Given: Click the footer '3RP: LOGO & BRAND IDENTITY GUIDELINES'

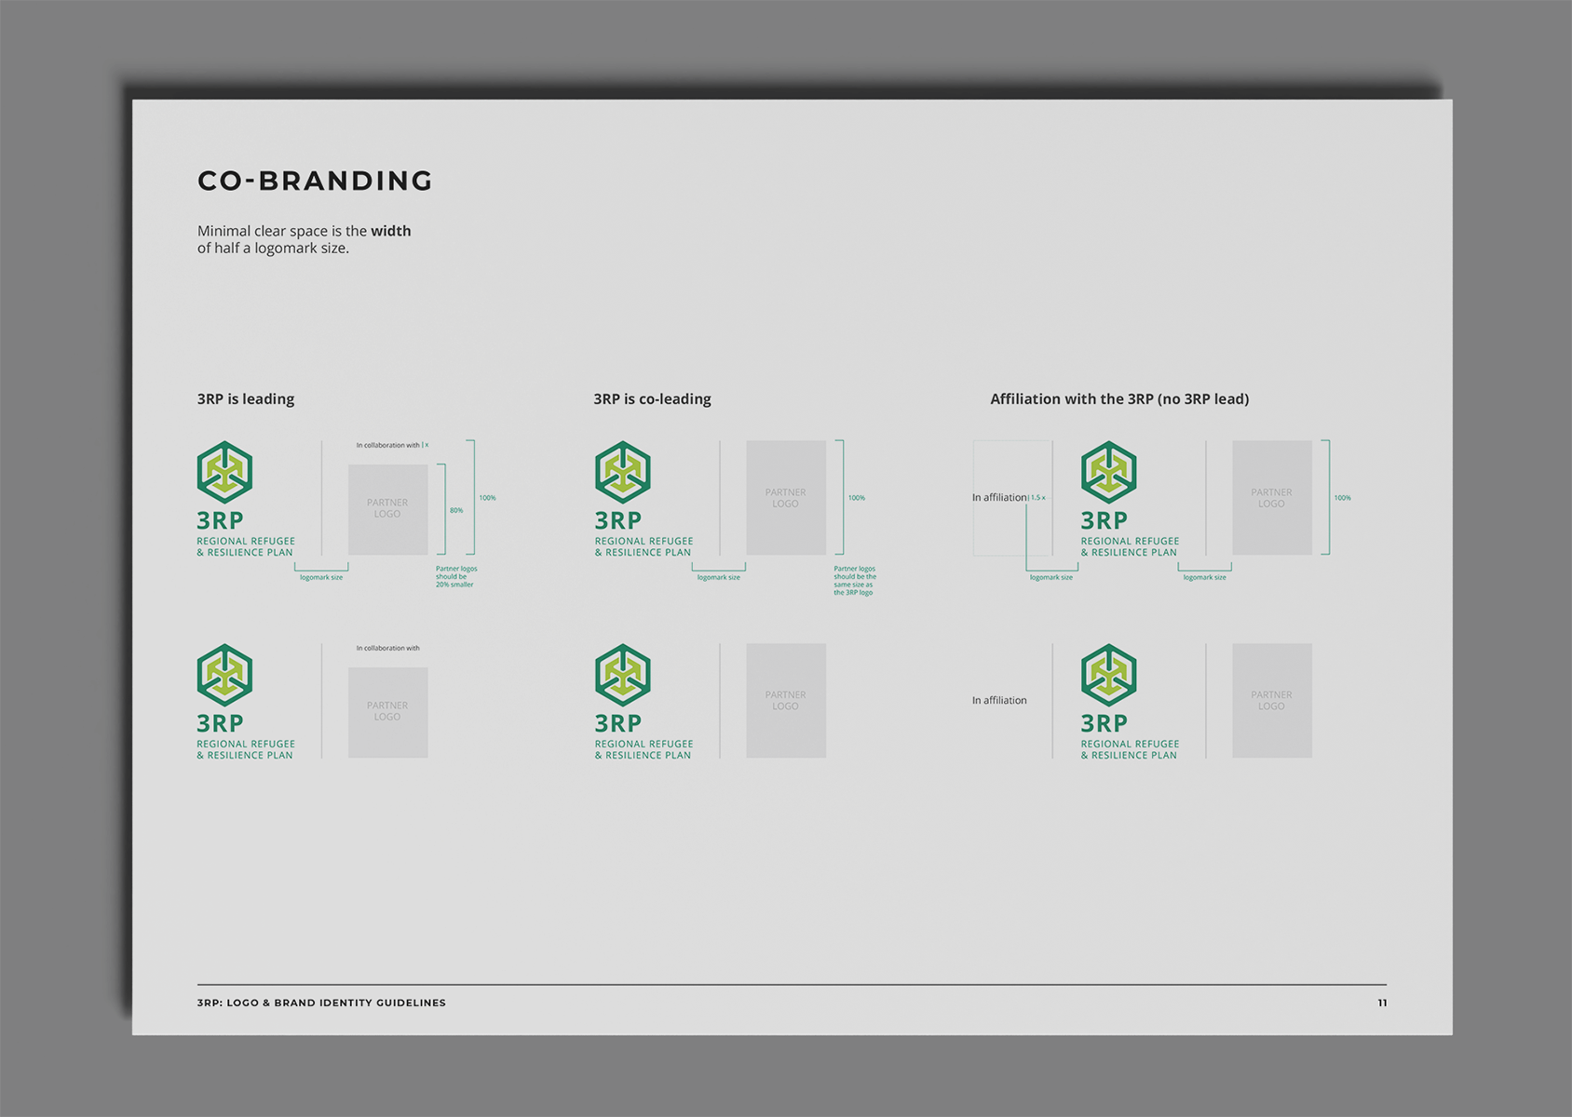Looking at the screenshot, I should (x=321, y=1003).
